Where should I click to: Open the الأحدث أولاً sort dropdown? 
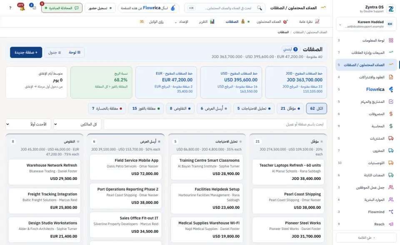(x=28, y=124)
